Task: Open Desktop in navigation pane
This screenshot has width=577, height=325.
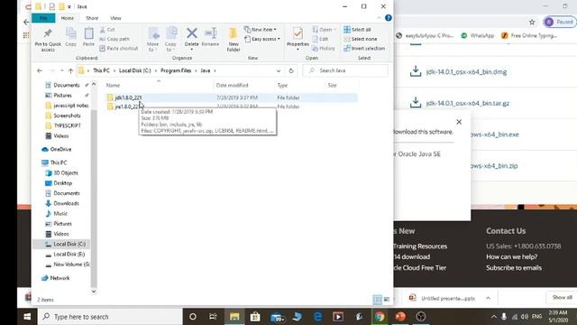Action: pos(62,183)
